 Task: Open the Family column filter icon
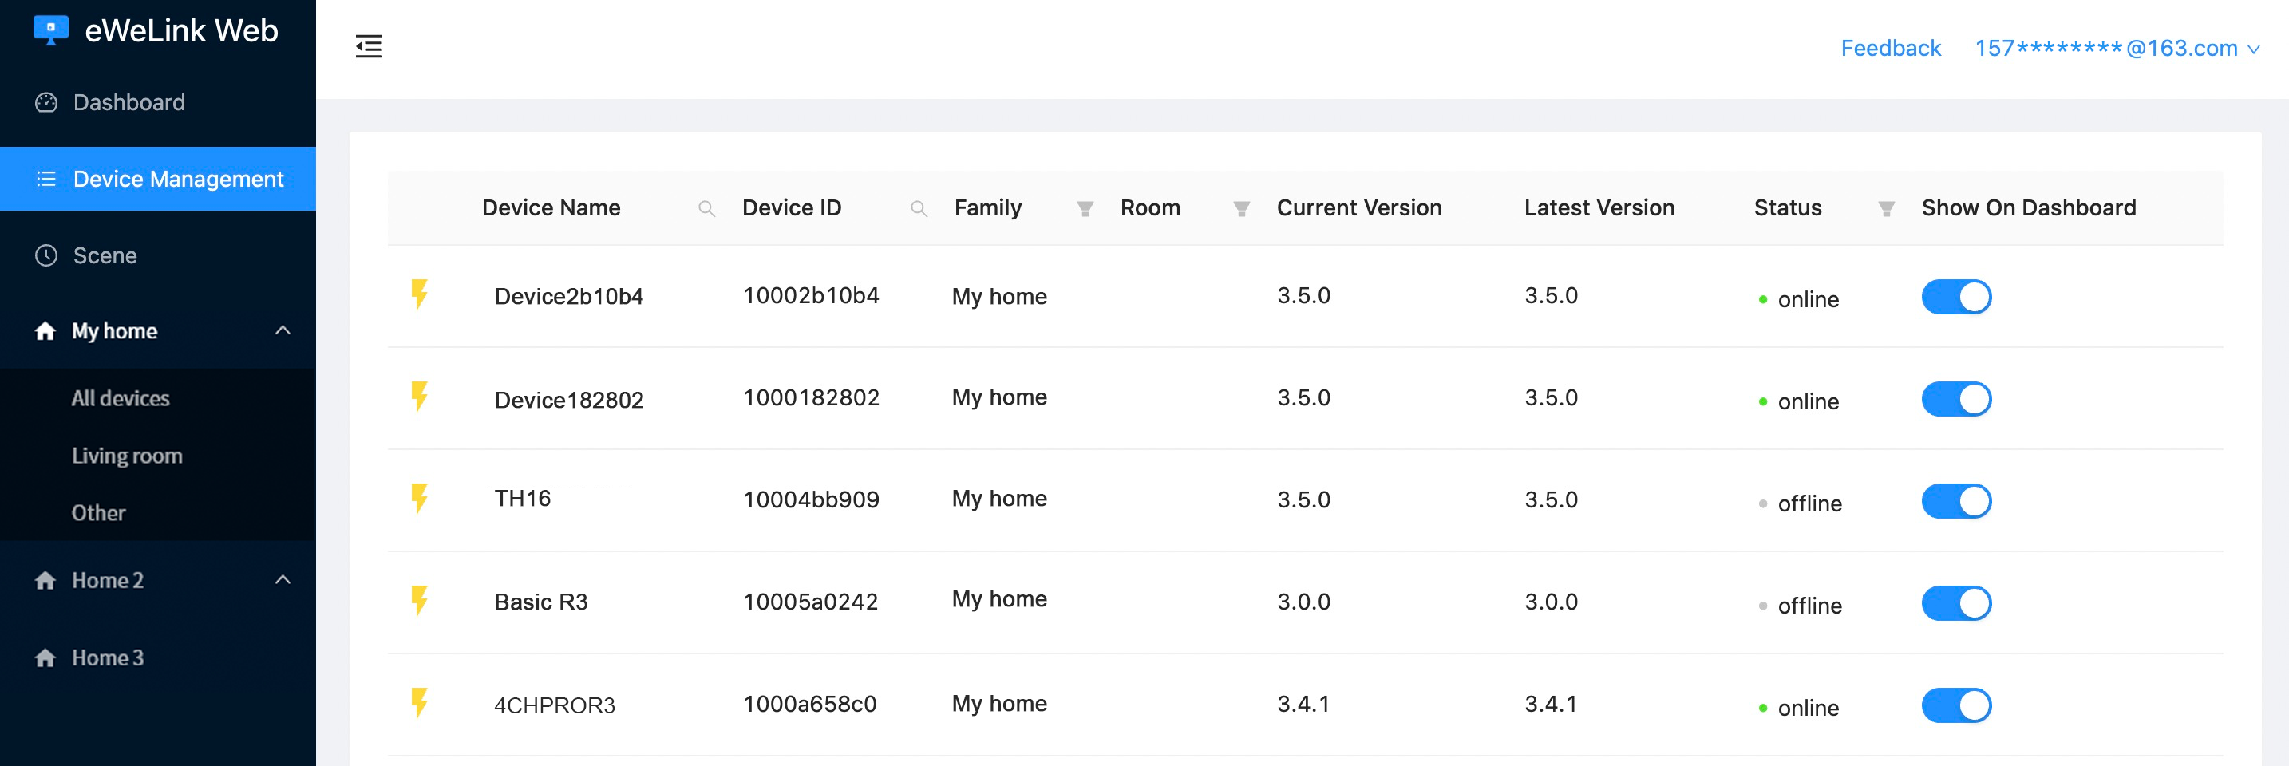pos(1084,209)
